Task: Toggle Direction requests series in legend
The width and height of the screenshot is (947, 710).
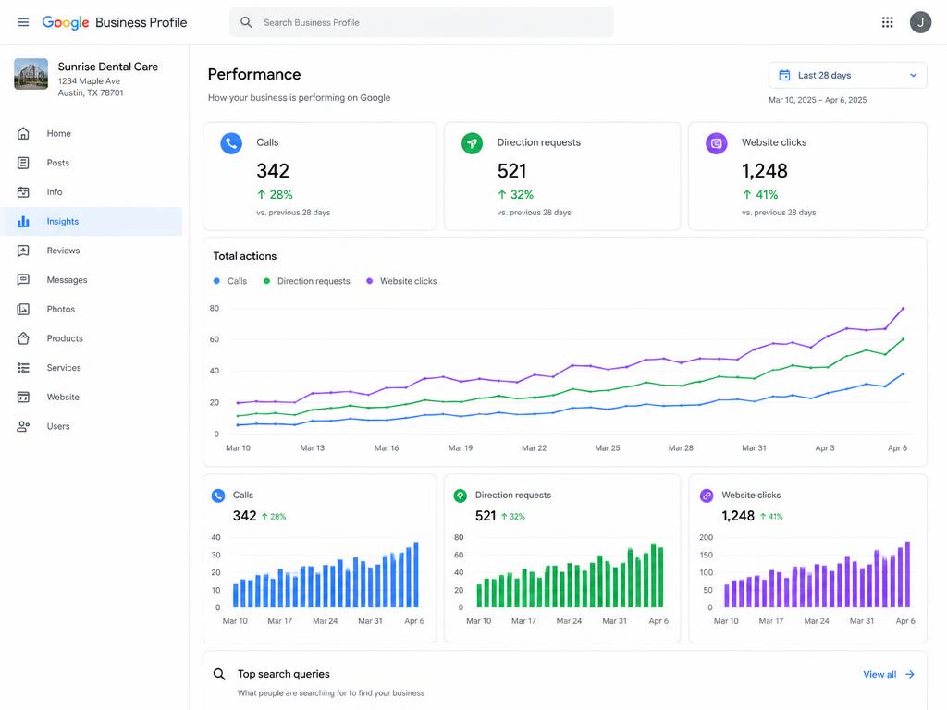Action: (306, 281)
